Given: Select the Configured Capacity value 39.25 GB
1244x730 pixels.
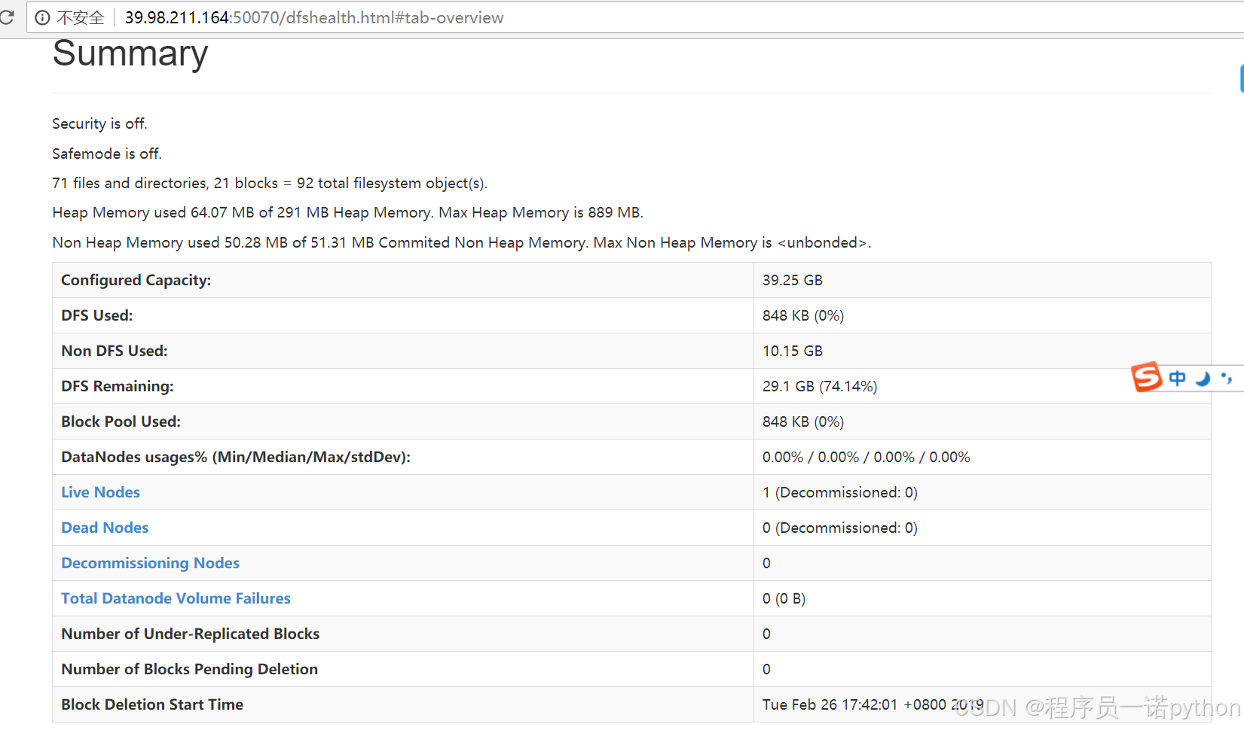Looking at the screenshot, I should tap(792, 280).
